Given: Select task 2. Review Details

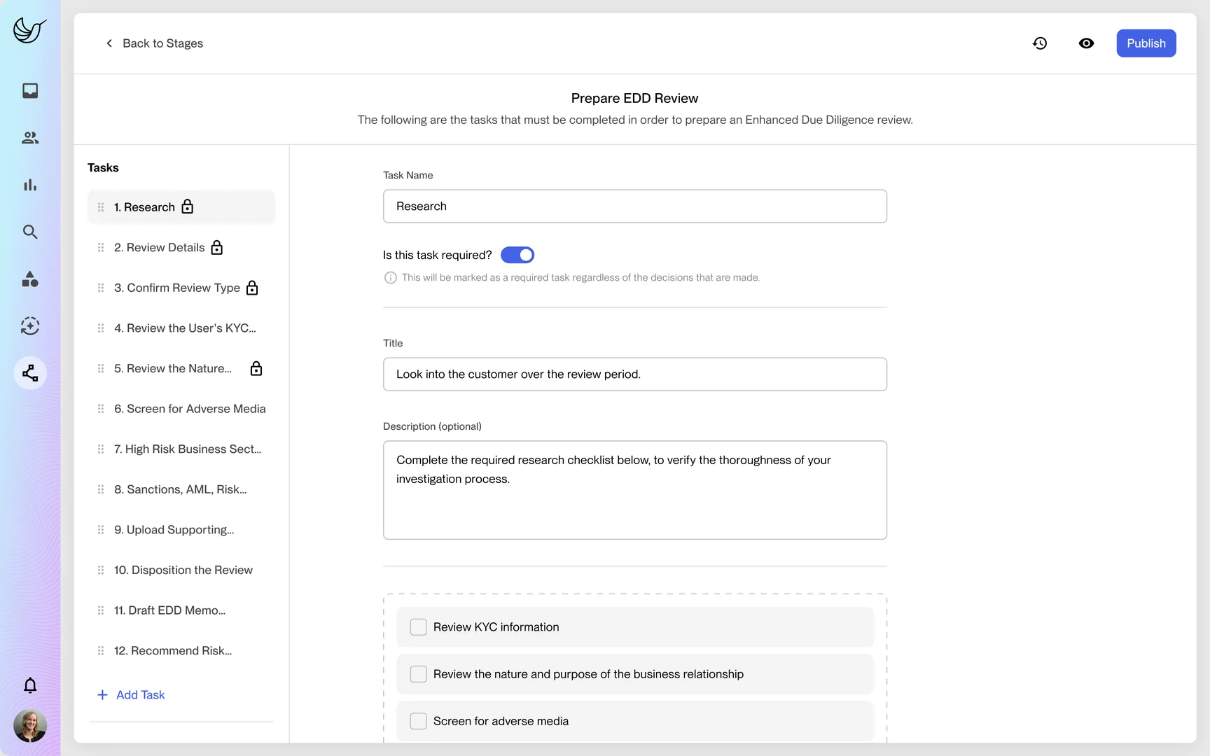Looking at the screenshot, I should 181,247.
